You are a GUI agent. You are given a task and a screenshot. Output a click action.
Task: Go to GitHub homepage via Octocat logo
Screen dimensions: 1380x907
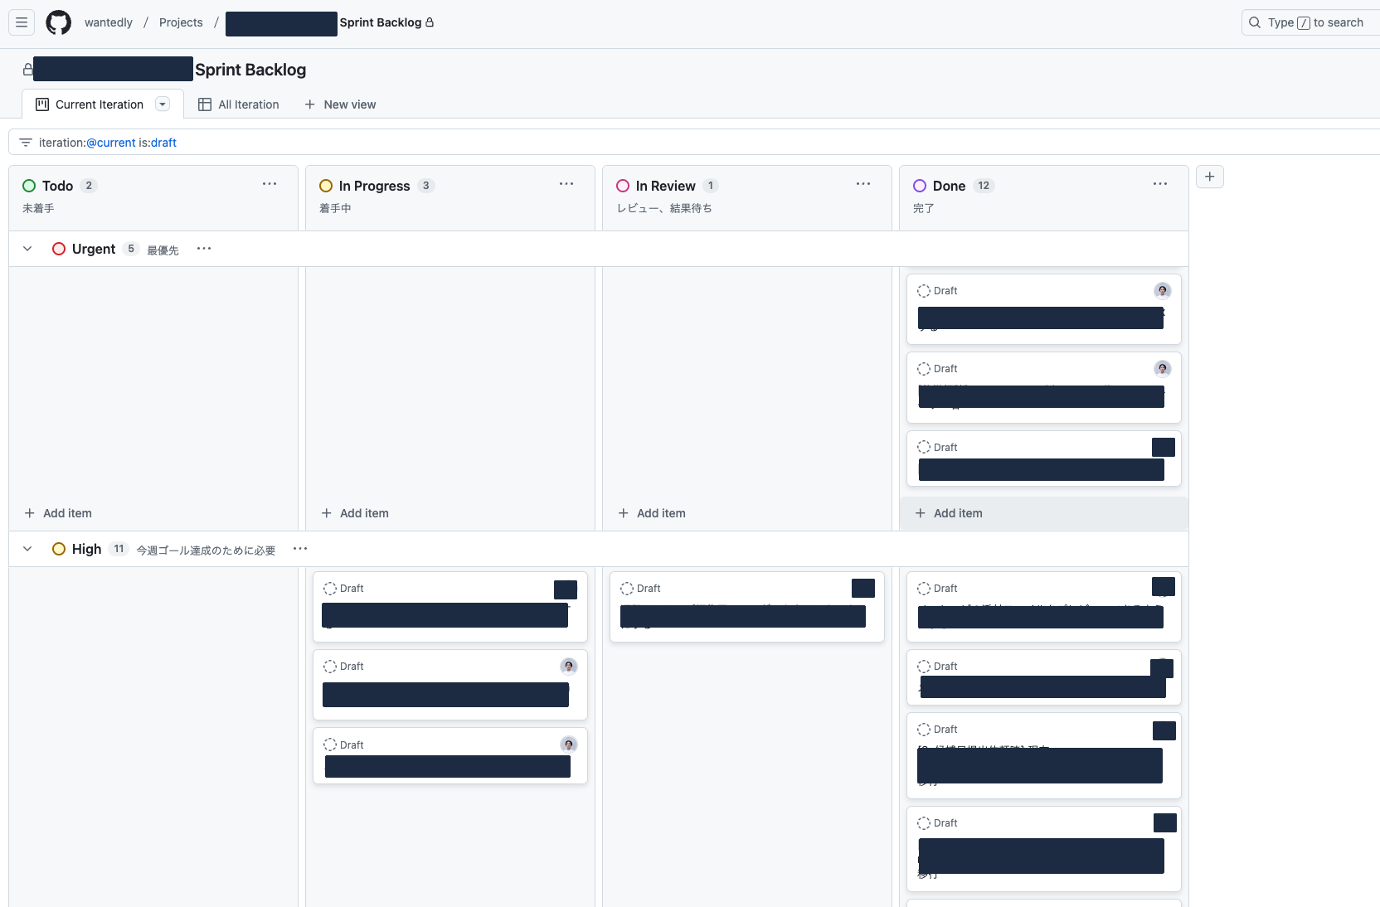coord(58,22)
